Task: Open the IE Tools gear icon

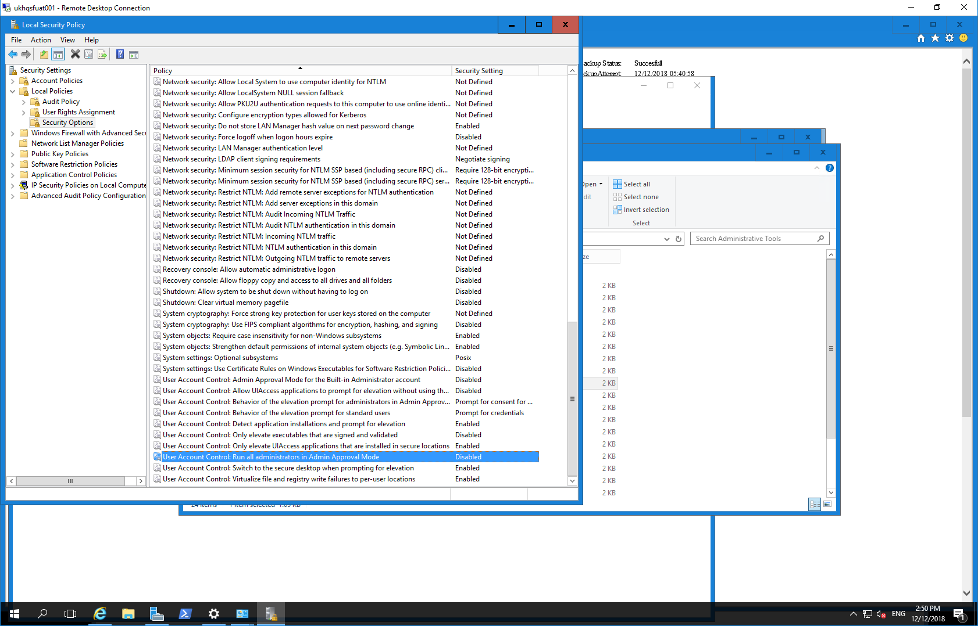Action: pyautogui.click(x=950, y=38)
